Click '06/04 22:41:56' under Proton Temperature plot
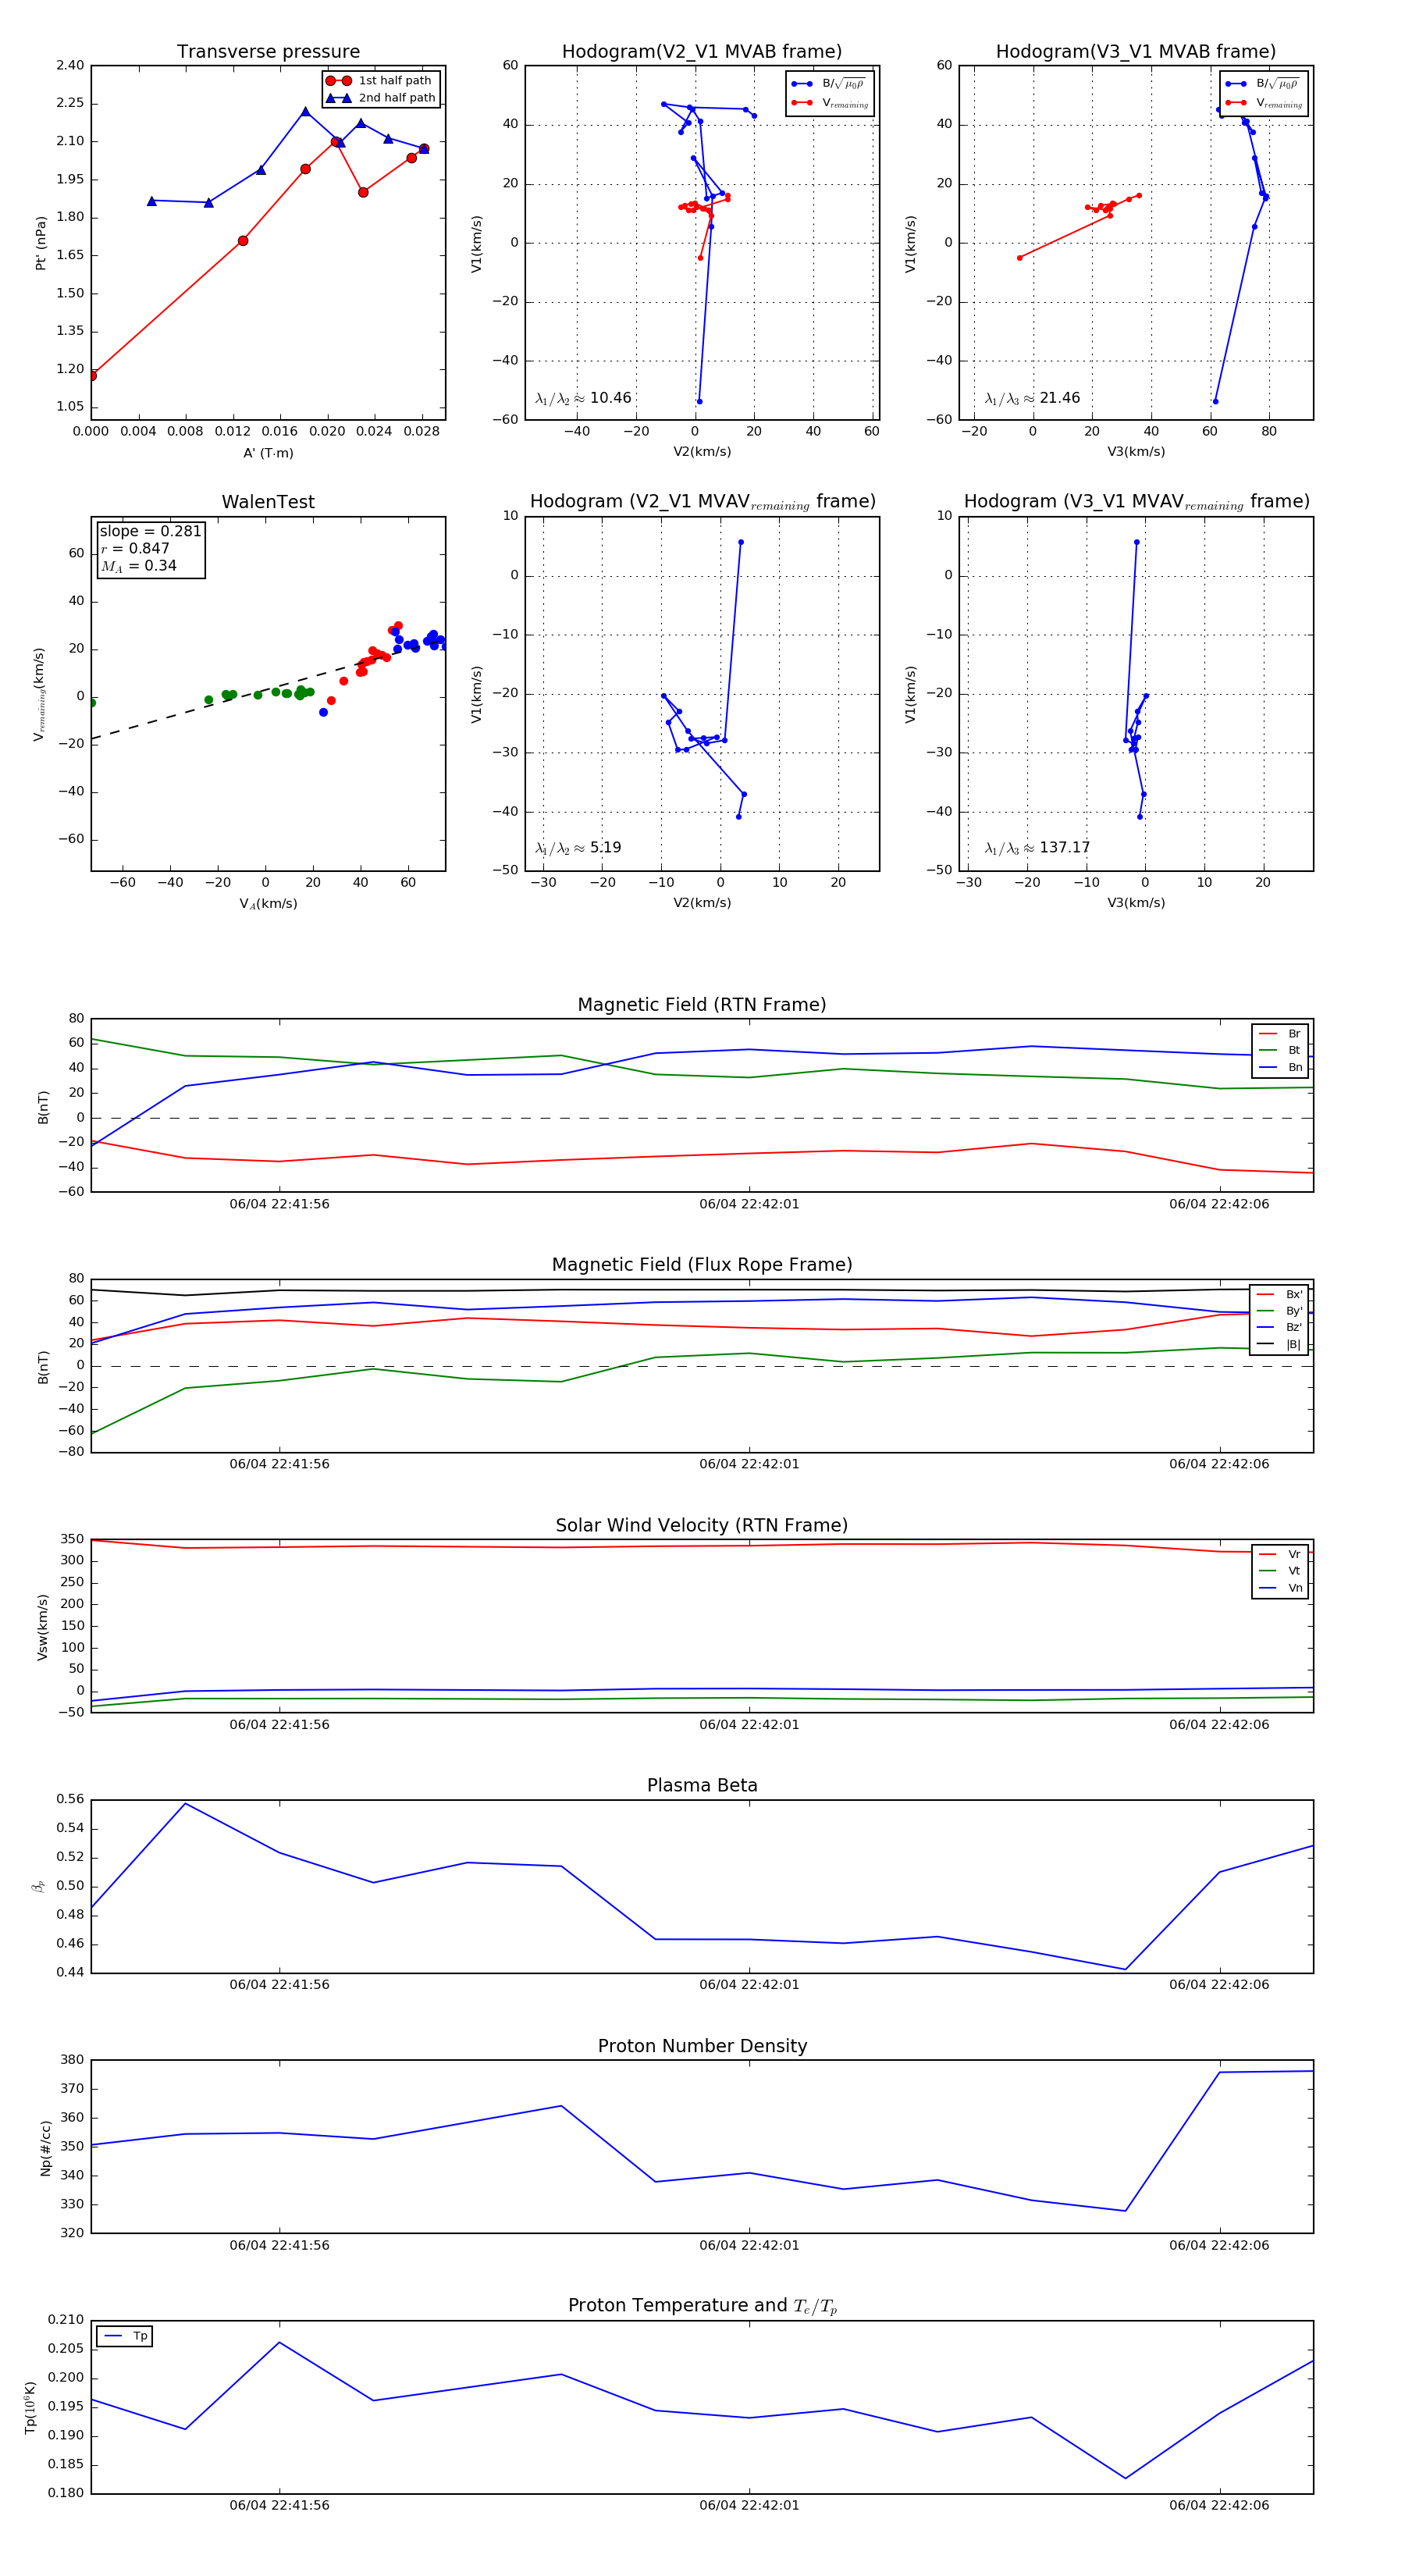Image resolution: width=1405 pixels, height=2576 pixels. [x=279, y=2506]
